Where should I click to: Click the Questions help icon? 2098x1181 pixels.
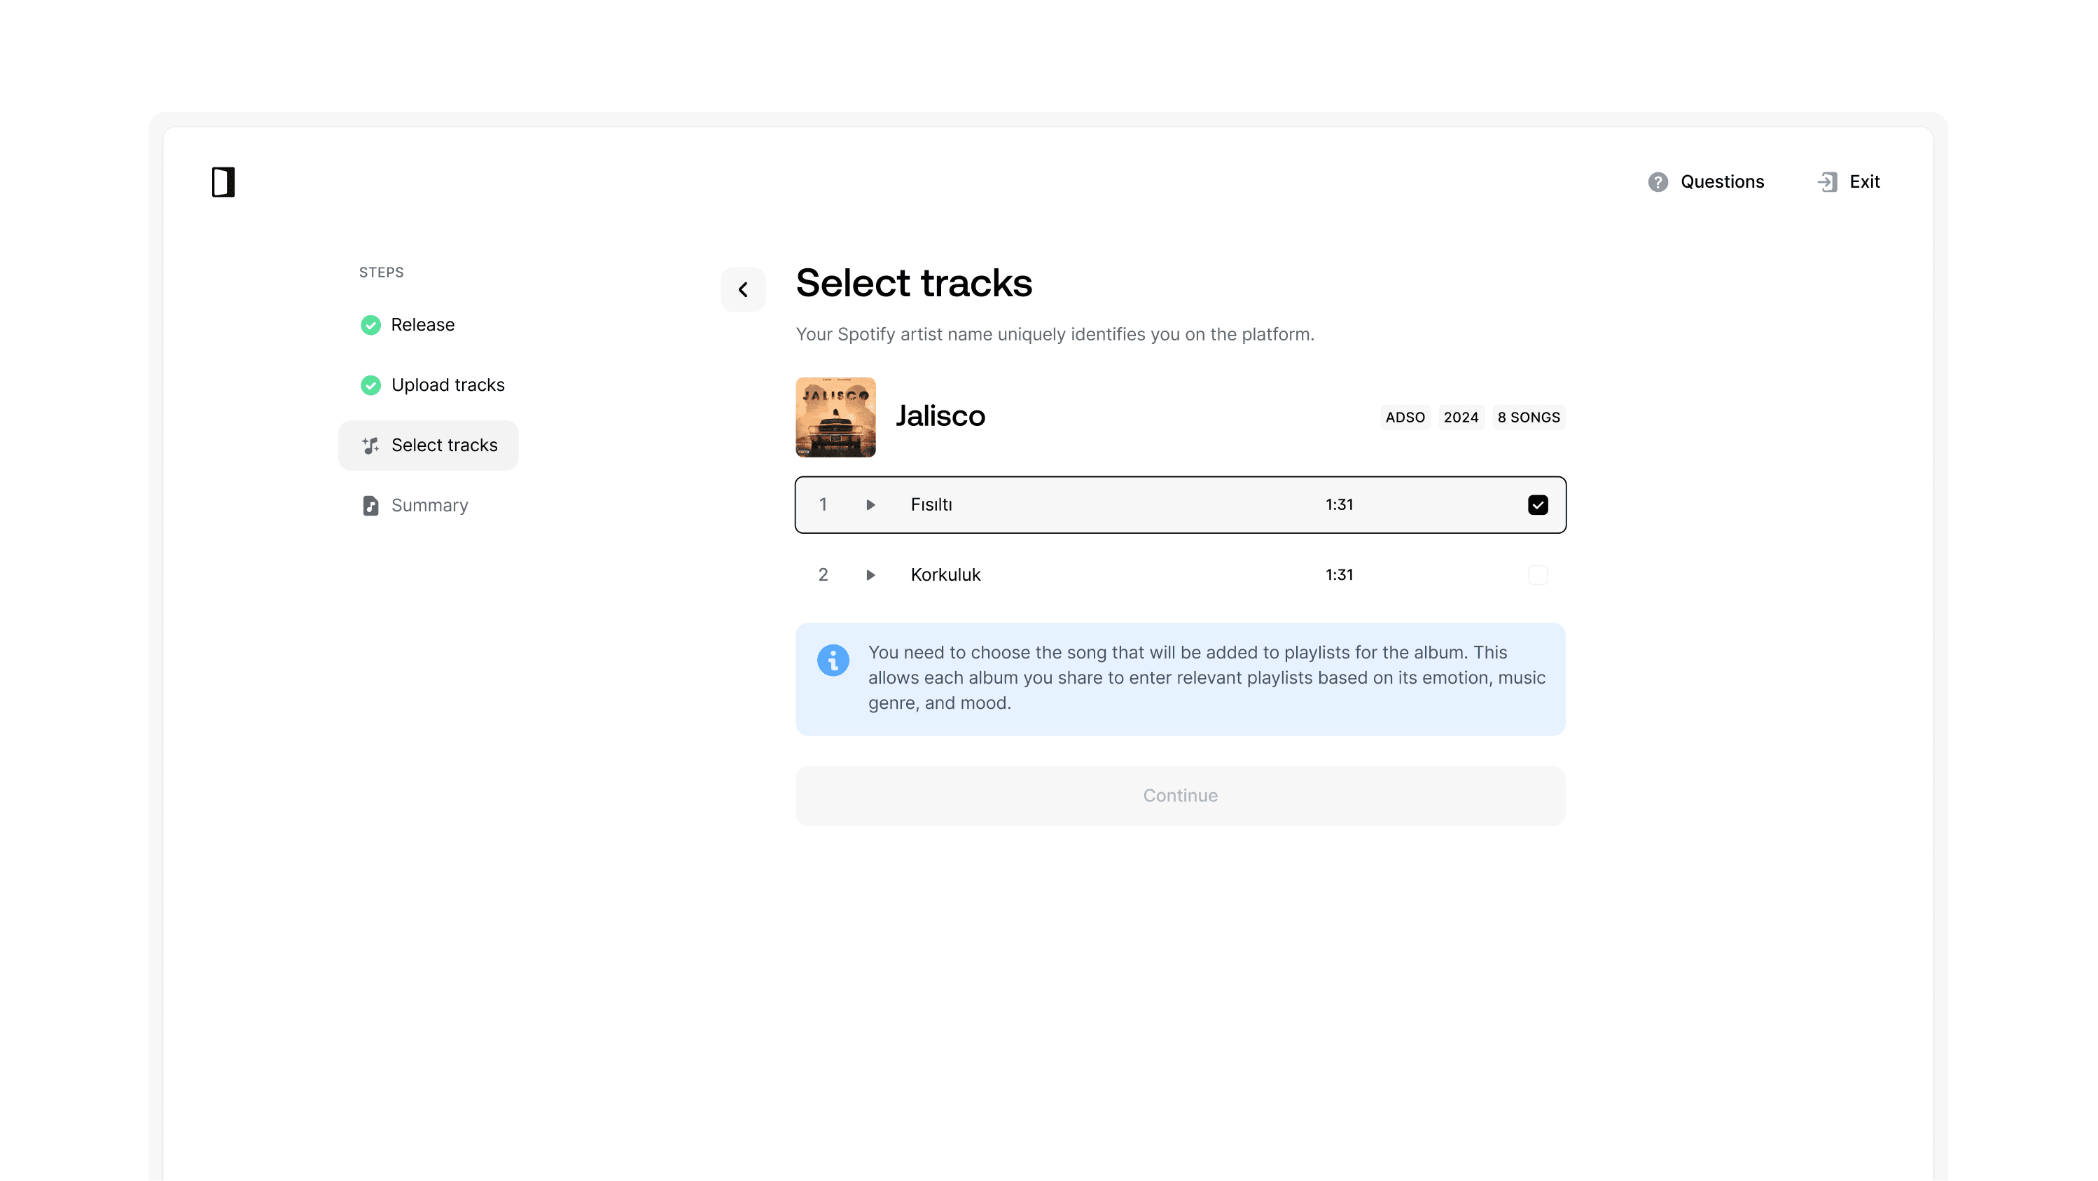[x=1658, y=182]
